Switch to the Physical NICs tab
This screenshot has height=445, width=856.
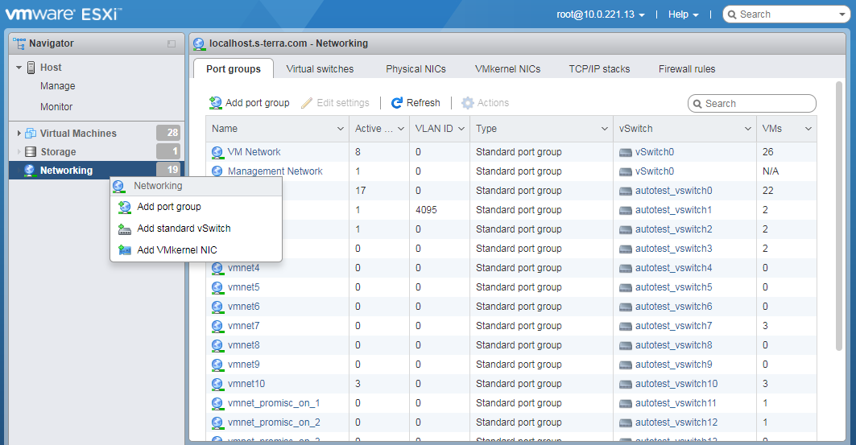(416, 69)
